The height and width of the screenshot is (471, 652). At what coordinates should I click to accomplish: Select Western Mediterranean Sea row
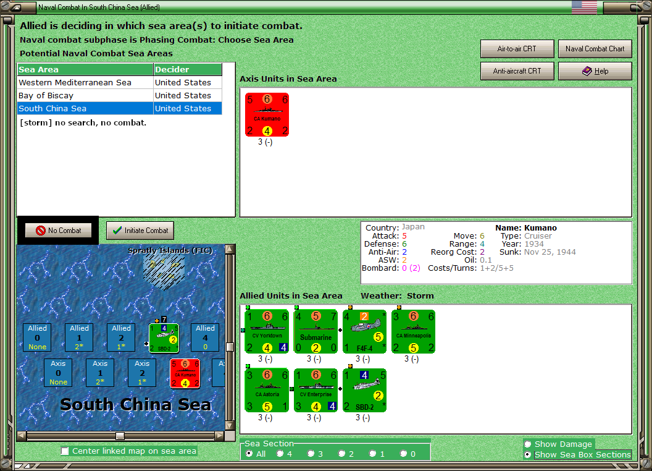tap(119, 82)
